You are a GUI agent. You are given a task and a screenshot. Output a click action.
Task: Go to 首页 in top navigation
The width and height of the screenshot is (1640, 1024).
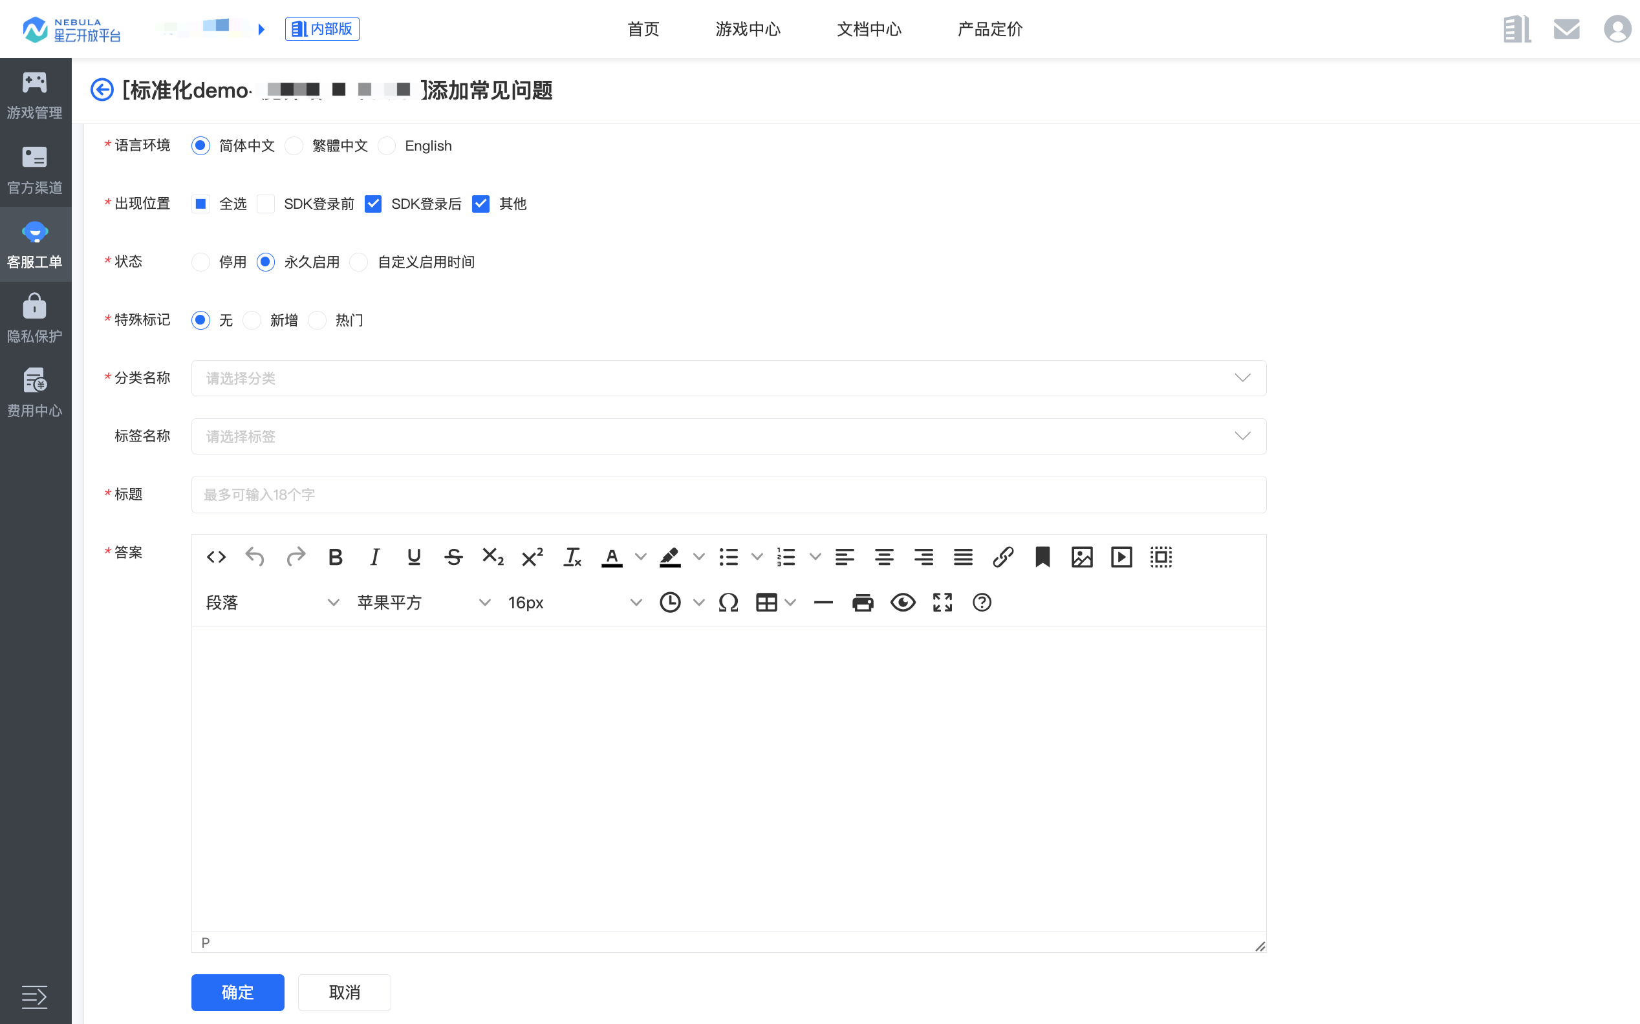pyautogui.click(x=643, y=29)
